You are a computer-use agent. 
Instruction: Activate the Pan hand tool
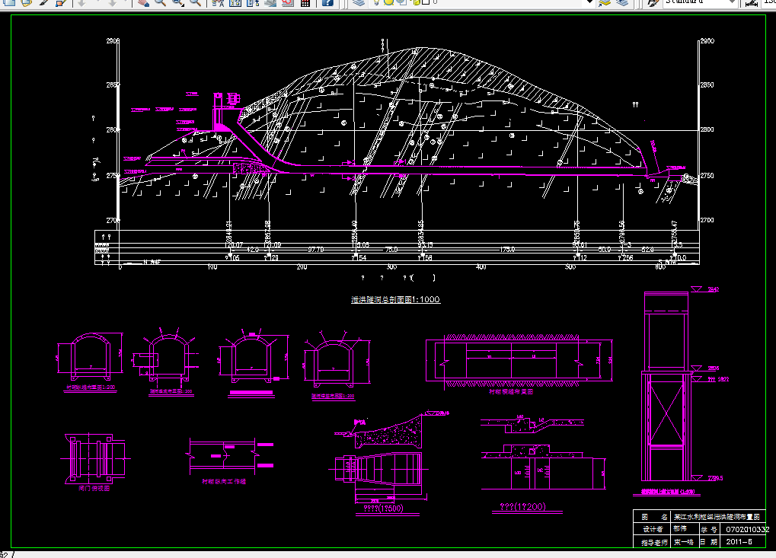tap(143, 2)
